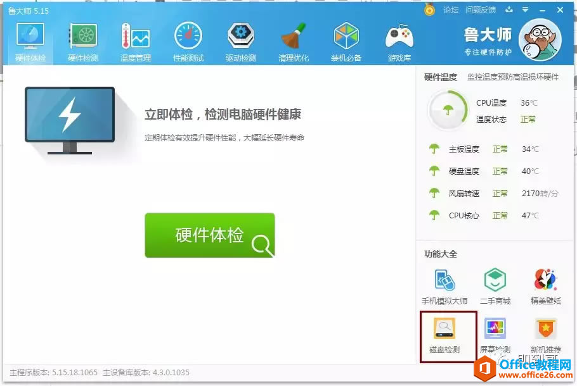
Task: Open 二手商城 tool
Action: pyautogui.click(x=495, y=287)
